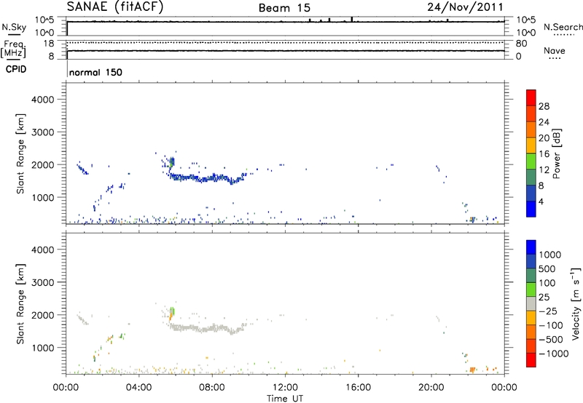Screen dimensions: 583x403
Task: Click the 16:00 time tick label
Action: pyautogui.click(x=358, y=388)
